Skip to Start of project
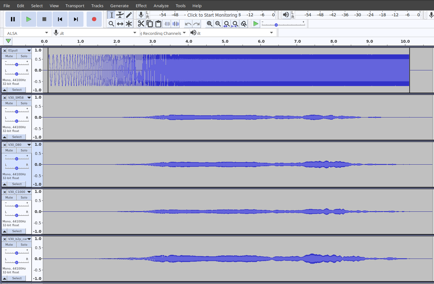 [60, 19]
